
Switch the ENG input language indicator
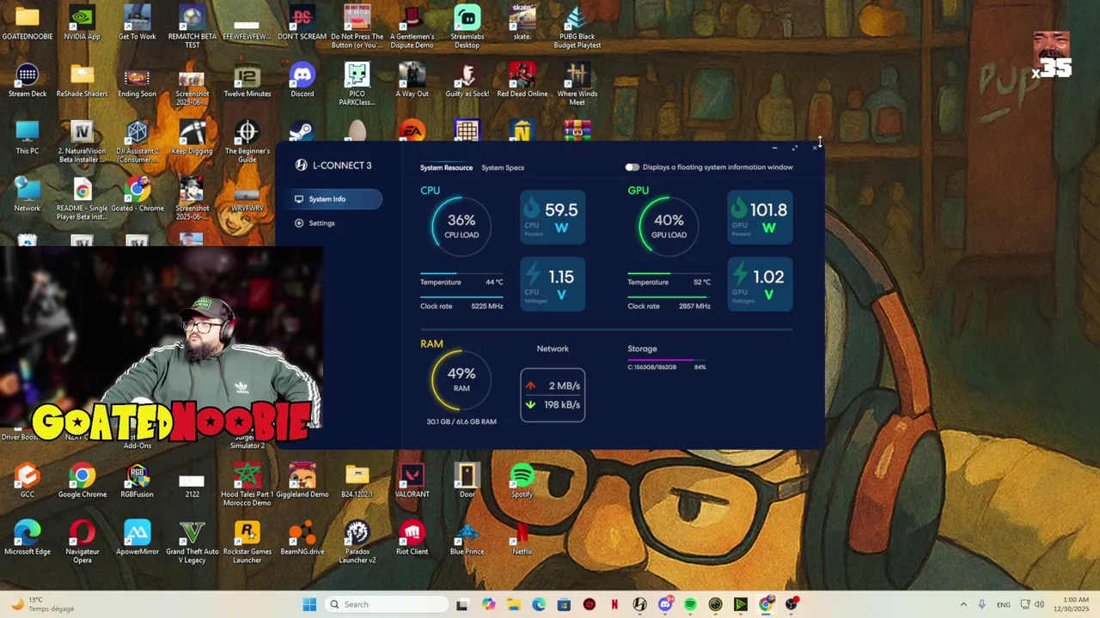(x=1003, y=604)
